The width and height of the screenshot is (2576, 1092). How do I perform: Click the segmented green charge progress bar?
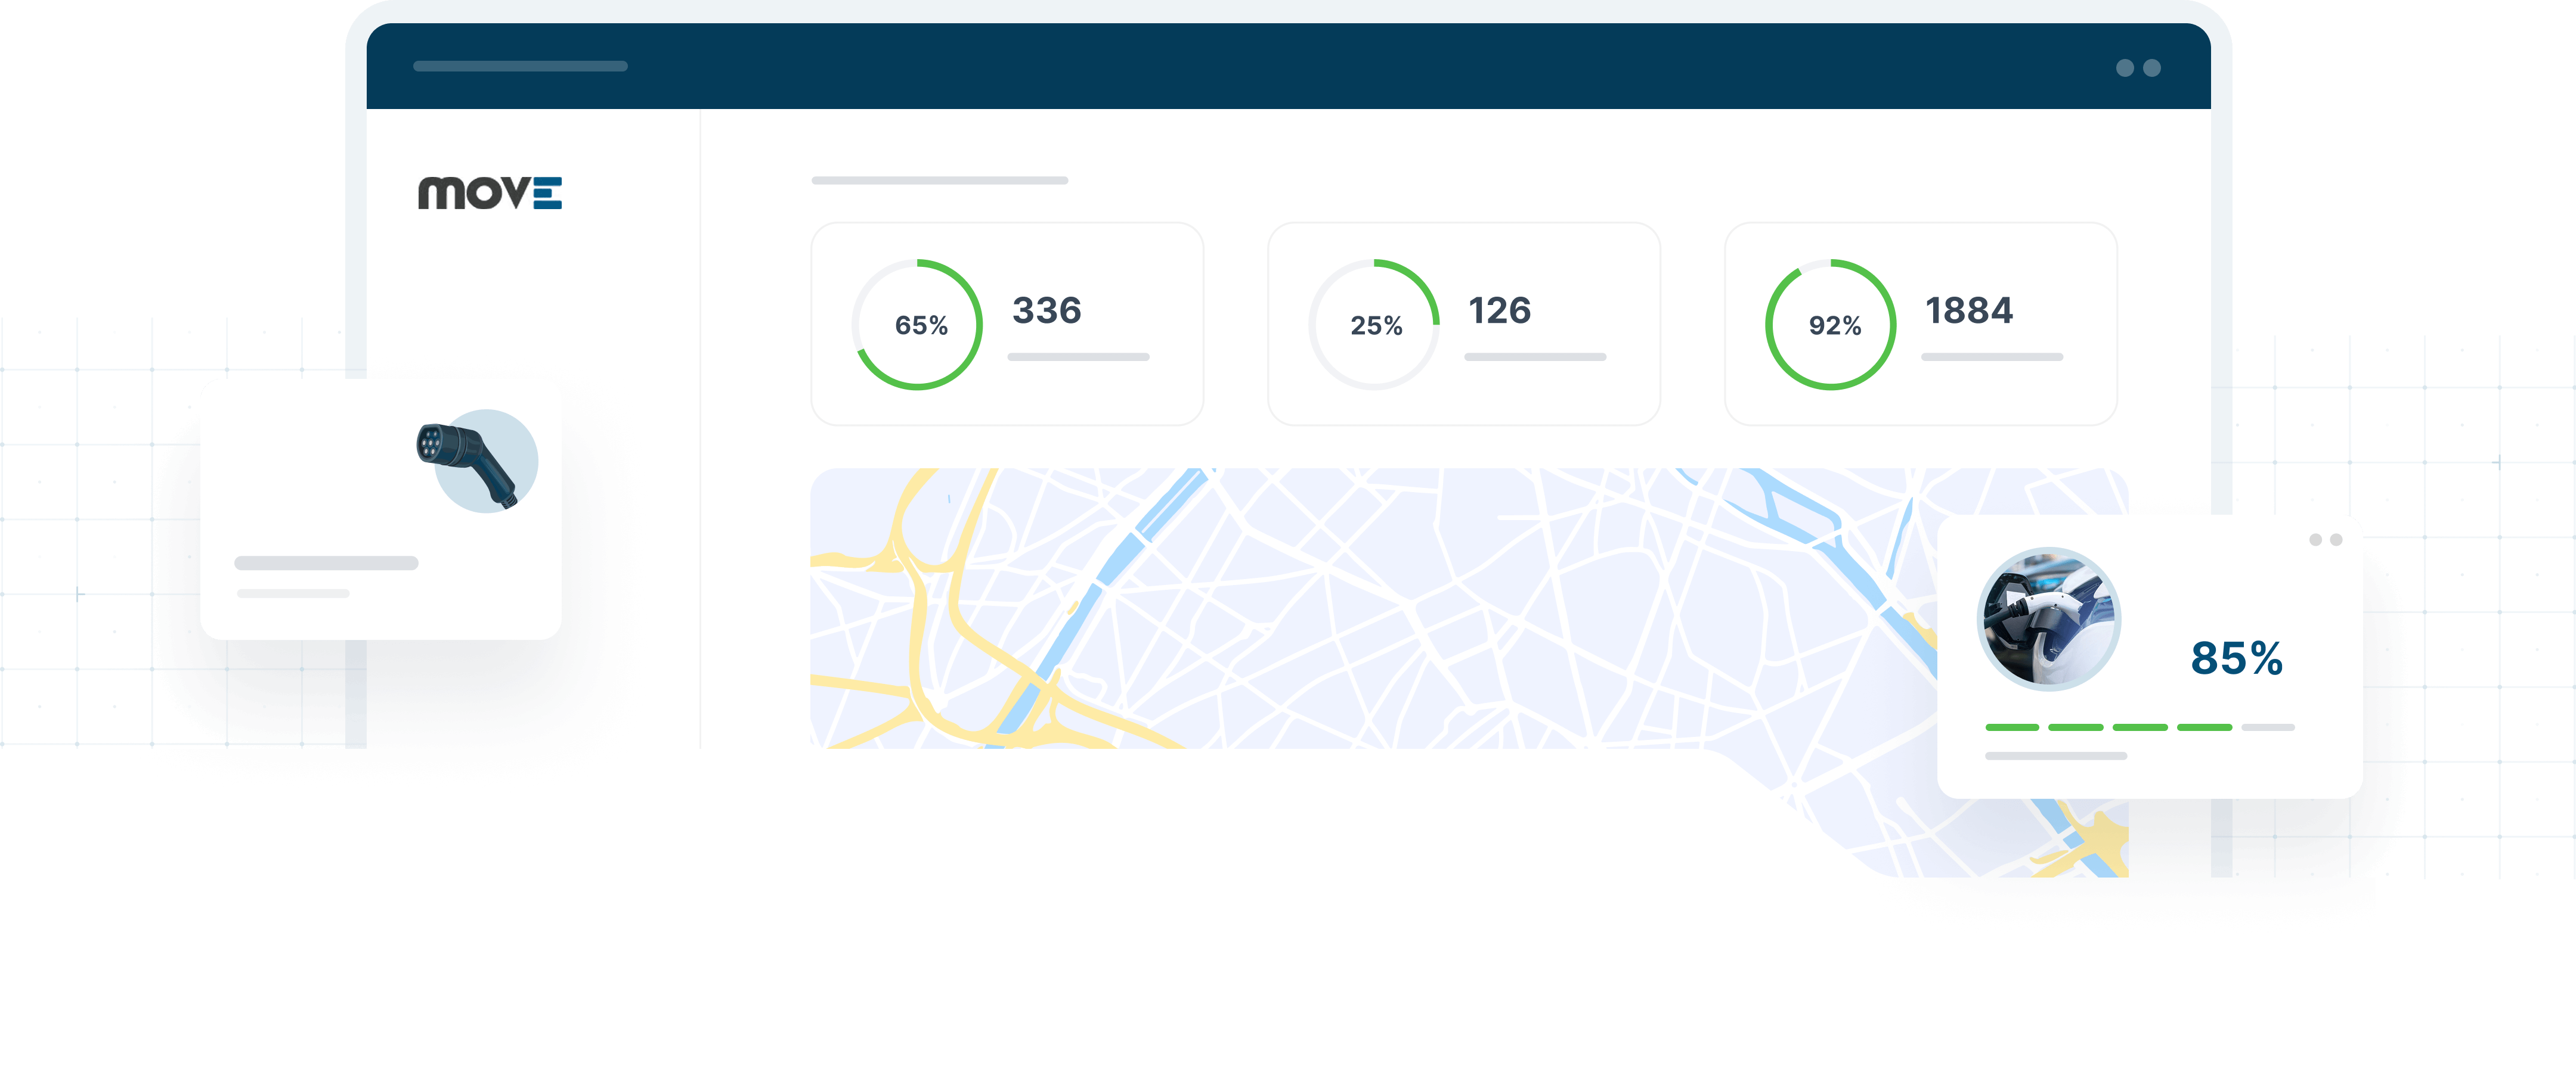(2139, 727)
